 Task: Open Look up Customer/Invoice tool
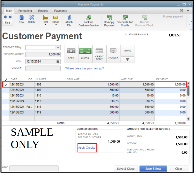(x=88, y=18)
